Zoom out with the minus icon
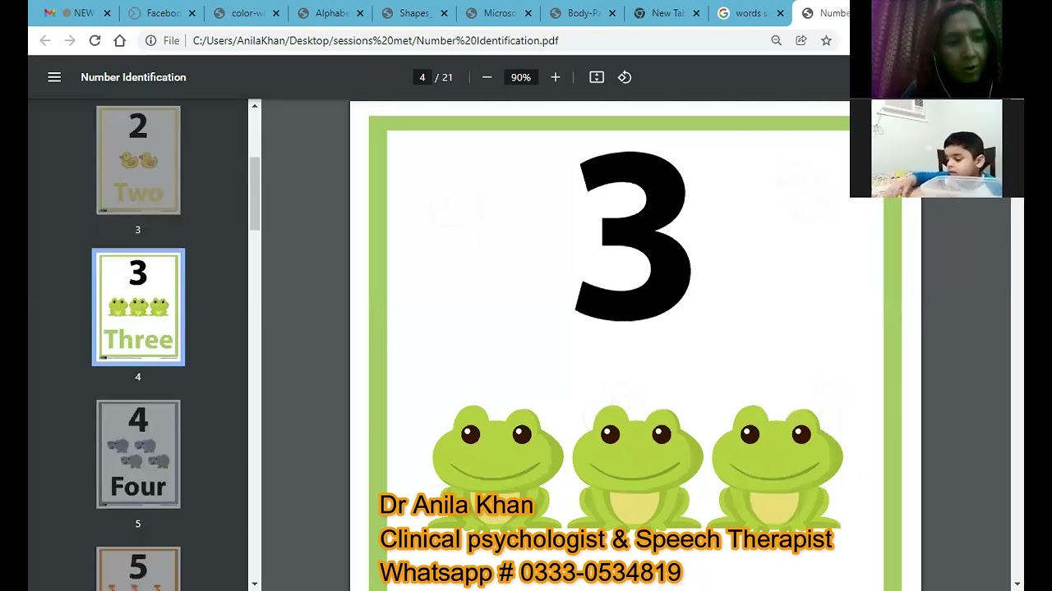The width and height of the screenshot is (1052, 591). click(487, 77)
